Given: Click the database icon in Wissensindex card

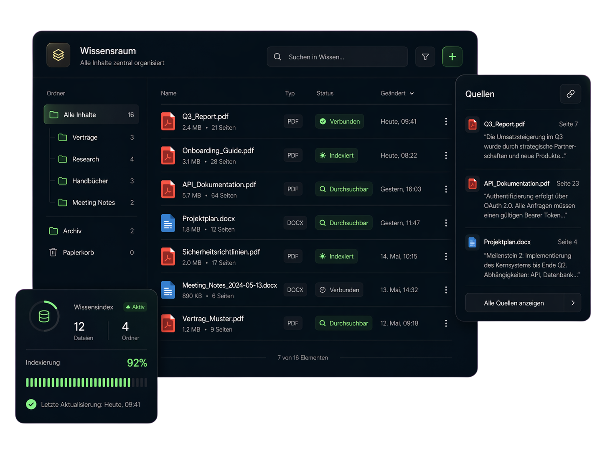Looking at the screenshot, I should pyautogui.click(x=44, y=316).
